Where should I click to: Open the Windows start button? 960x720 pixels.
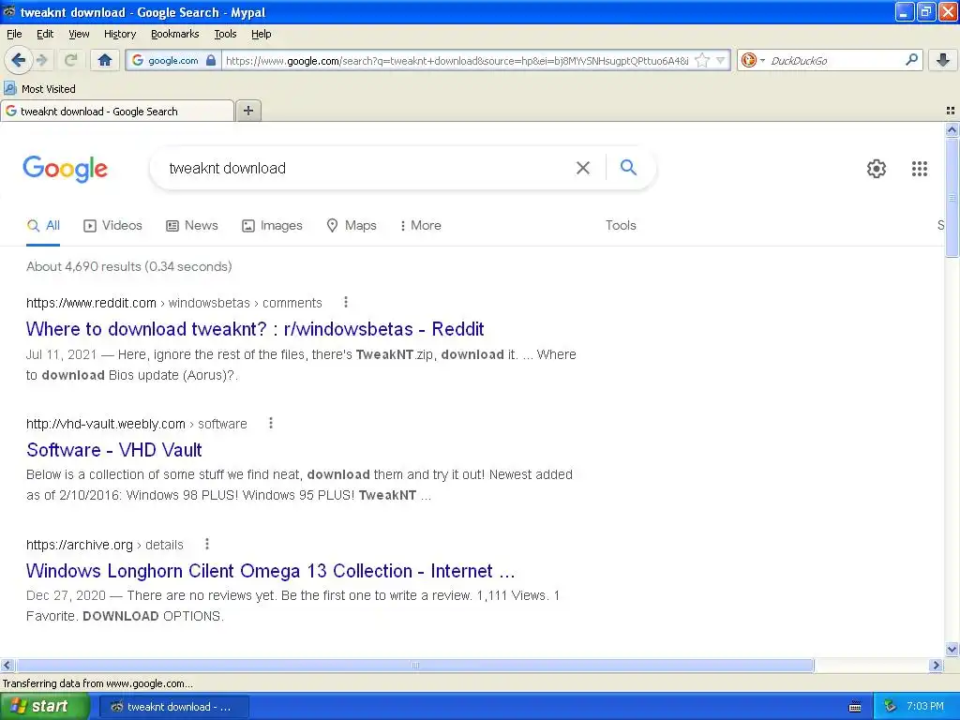pos(44,707)
